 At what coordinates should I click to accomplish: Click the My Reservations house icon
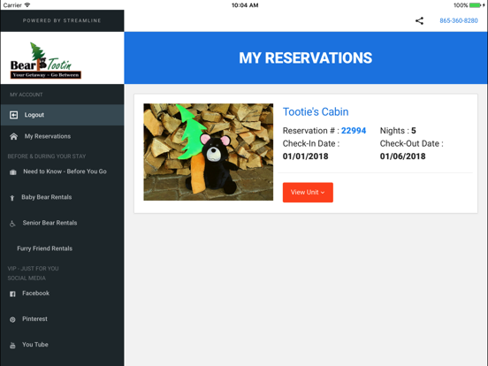tap(13, 137)
